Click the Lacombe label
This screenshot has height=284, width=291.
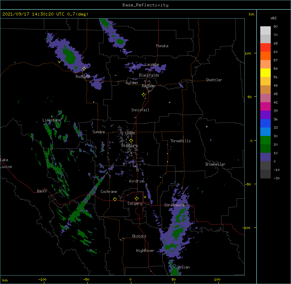(x=152, y=64)
